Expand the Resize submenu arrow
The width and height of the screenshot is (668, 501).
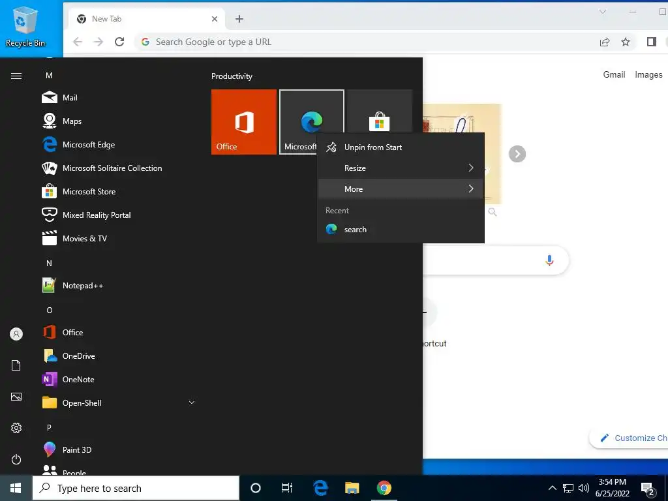tap(471, 168)
